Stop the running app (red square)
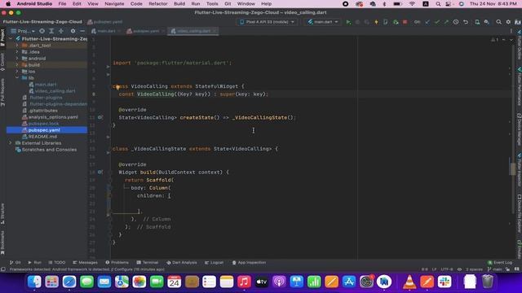Screen dimensions: 522x293 (405, 22)
